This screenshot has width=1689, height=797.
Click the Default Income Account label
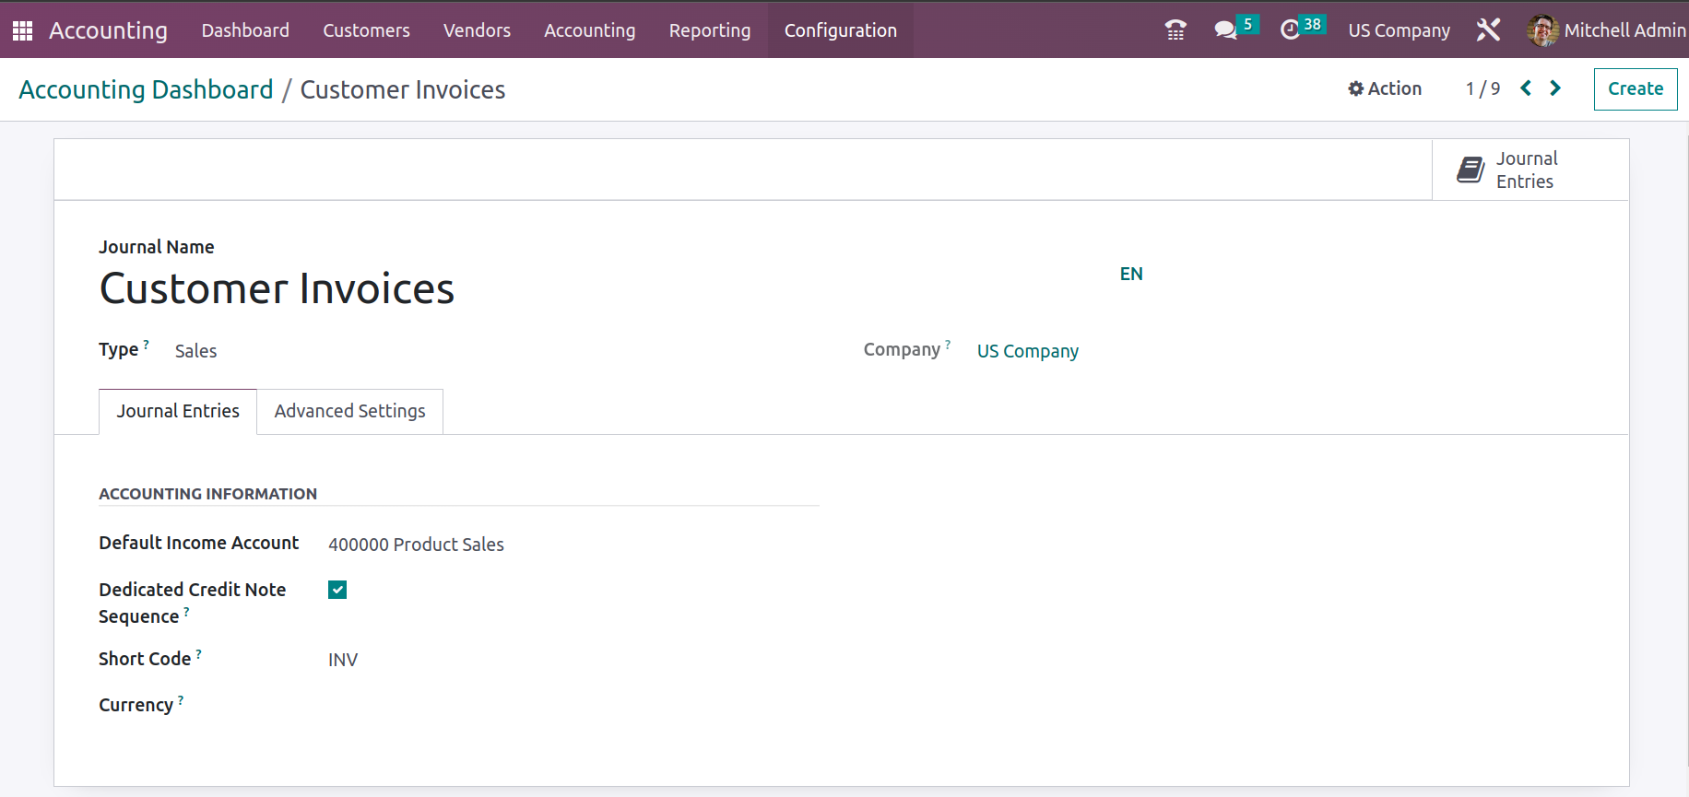pos(198,543)
